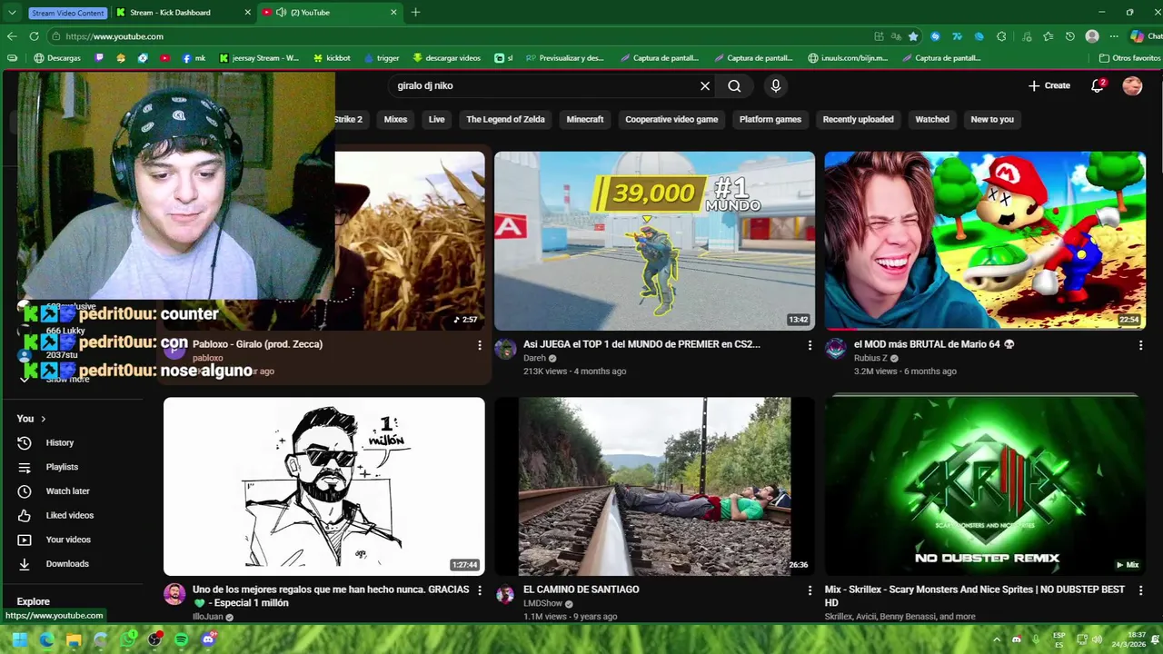Open options menu for Dareh CS2 video
Viewport: 1163px width, 654px height.
pos(810,345)
